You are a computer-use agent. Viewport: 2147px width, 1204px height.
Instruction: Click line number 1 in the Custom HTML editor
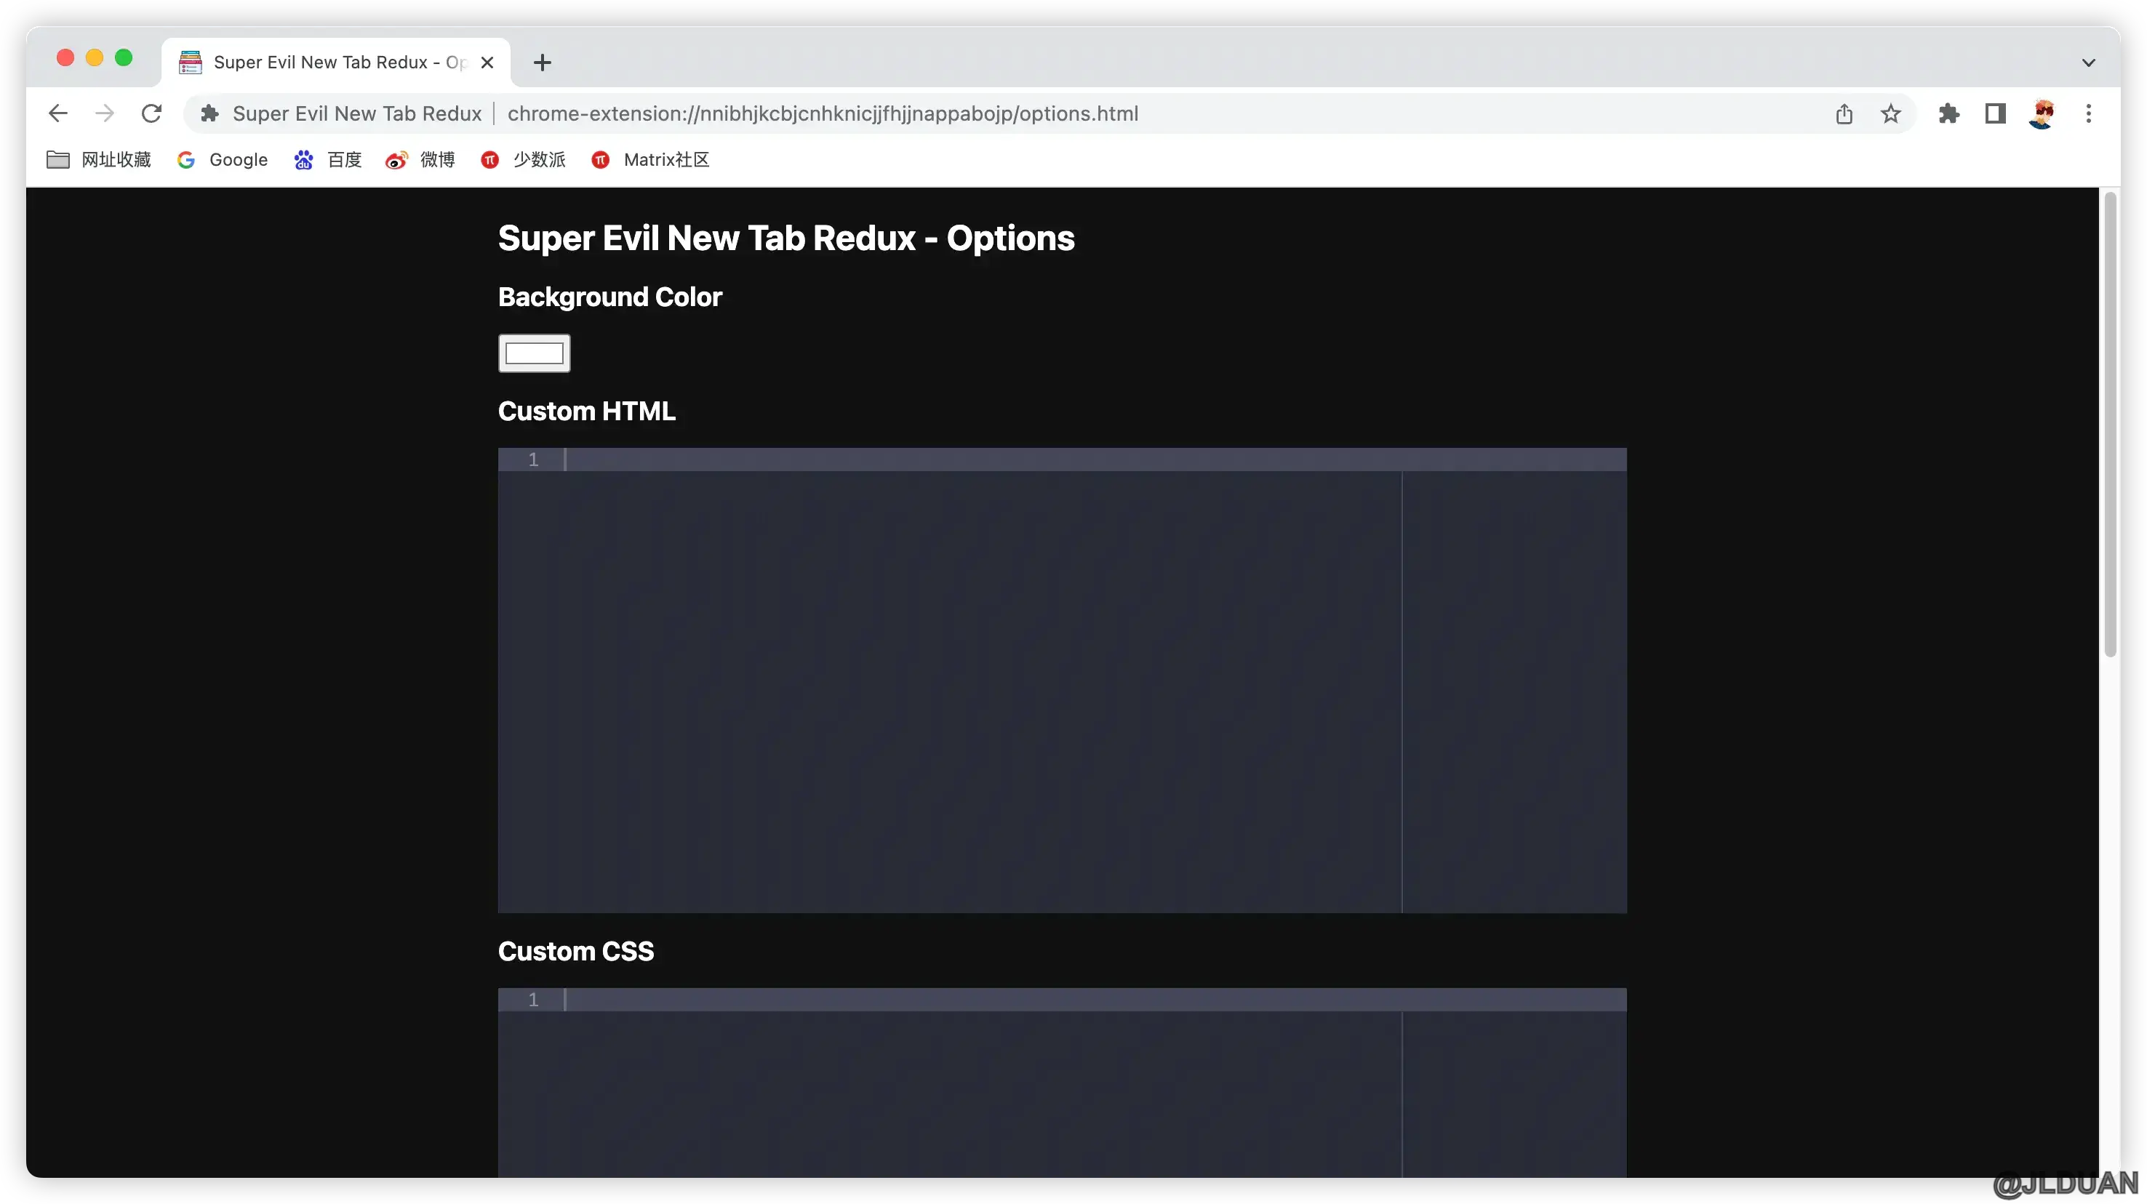[x=533, y=459]
